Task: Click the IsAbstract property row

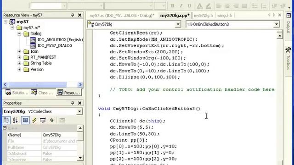Action: (42, 154)
